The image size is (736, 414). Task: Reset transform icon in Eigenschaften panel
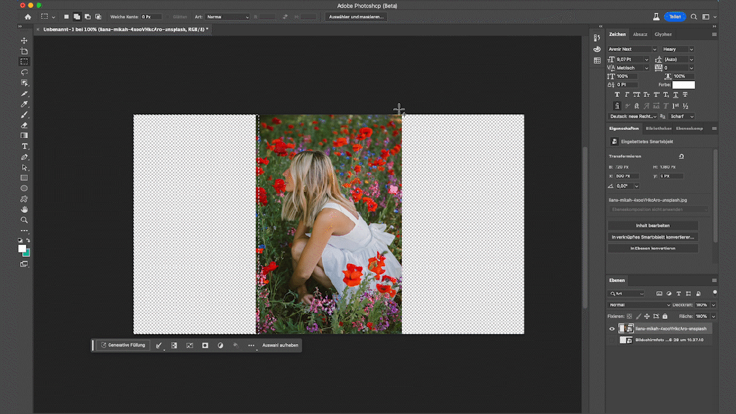tap(681, 156)
